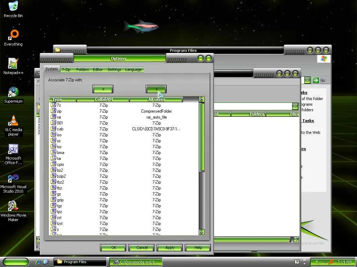The width and height of the screenshot is (357, 267).
Task: Select the tar file type icon
Action: (x=53, y=158)
